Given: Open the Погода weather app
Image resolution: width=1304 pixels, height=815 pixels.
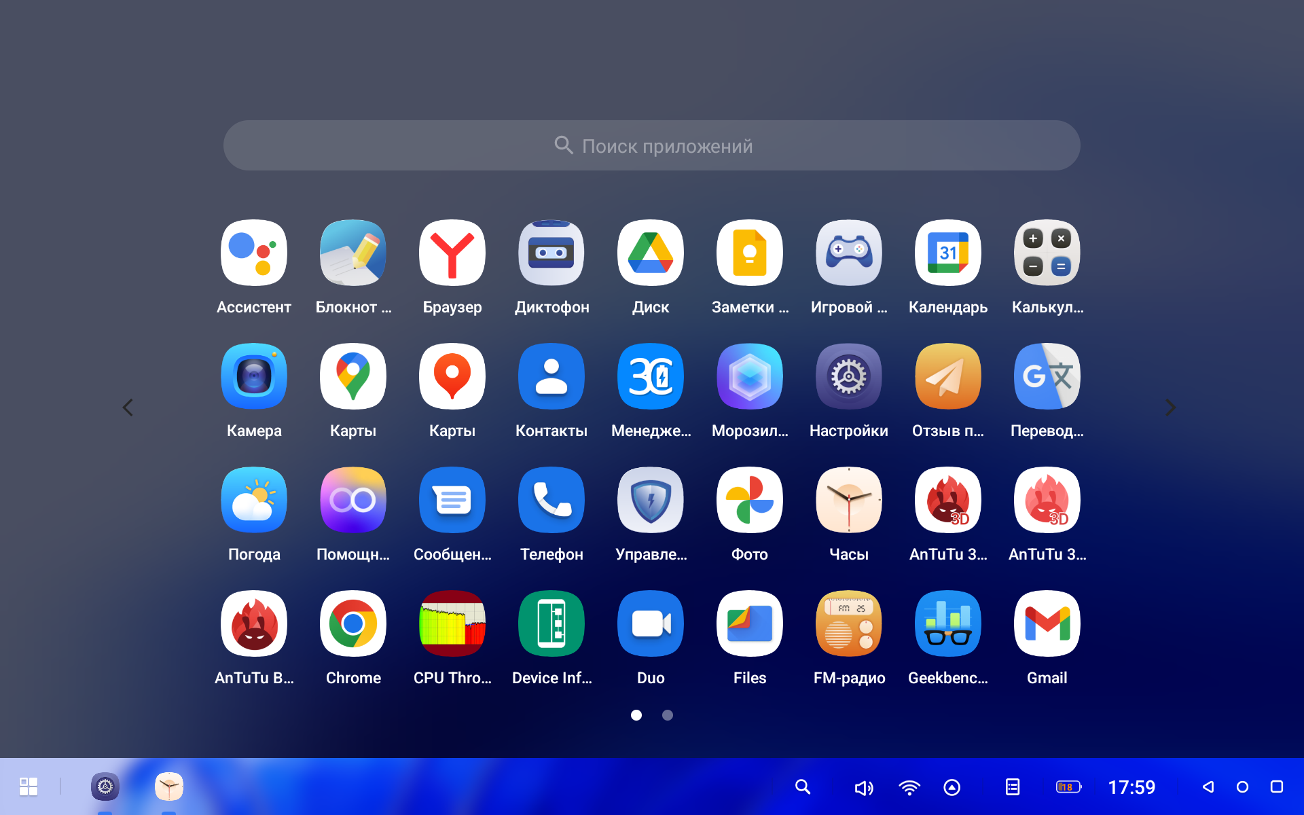Looking at the screenshot, I should coord(254,500).
